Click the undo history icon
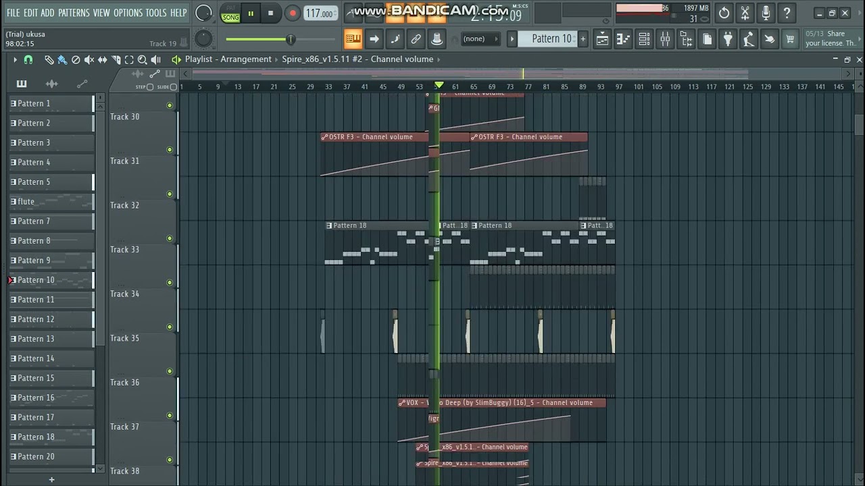This screenshot has height=486, width=865. pos(724,13)
